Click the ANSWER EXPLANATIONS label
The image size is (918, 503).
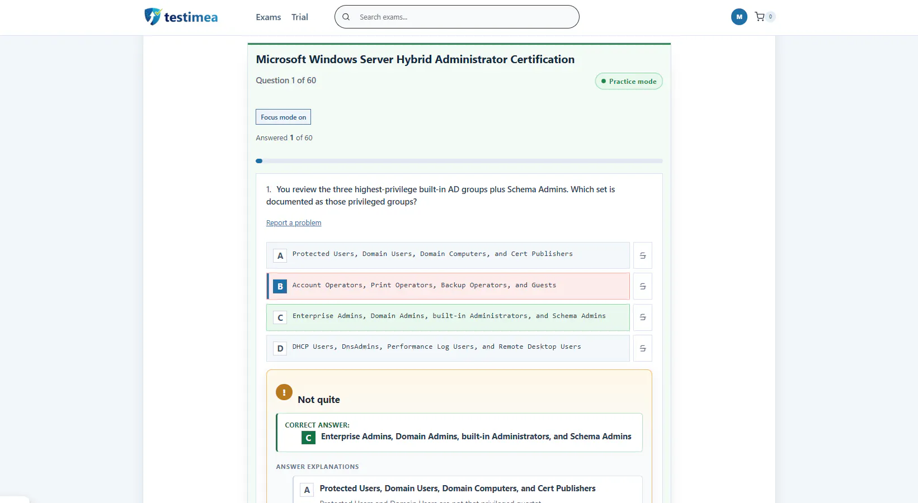pos(317,467)
